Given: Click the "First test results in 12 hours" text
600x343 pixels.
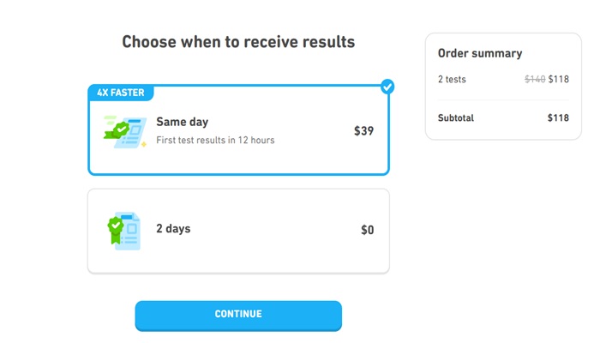Looking at the screenshot, I should [215, 140].
